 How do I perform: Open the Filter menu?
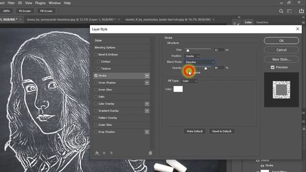[11, 3]
